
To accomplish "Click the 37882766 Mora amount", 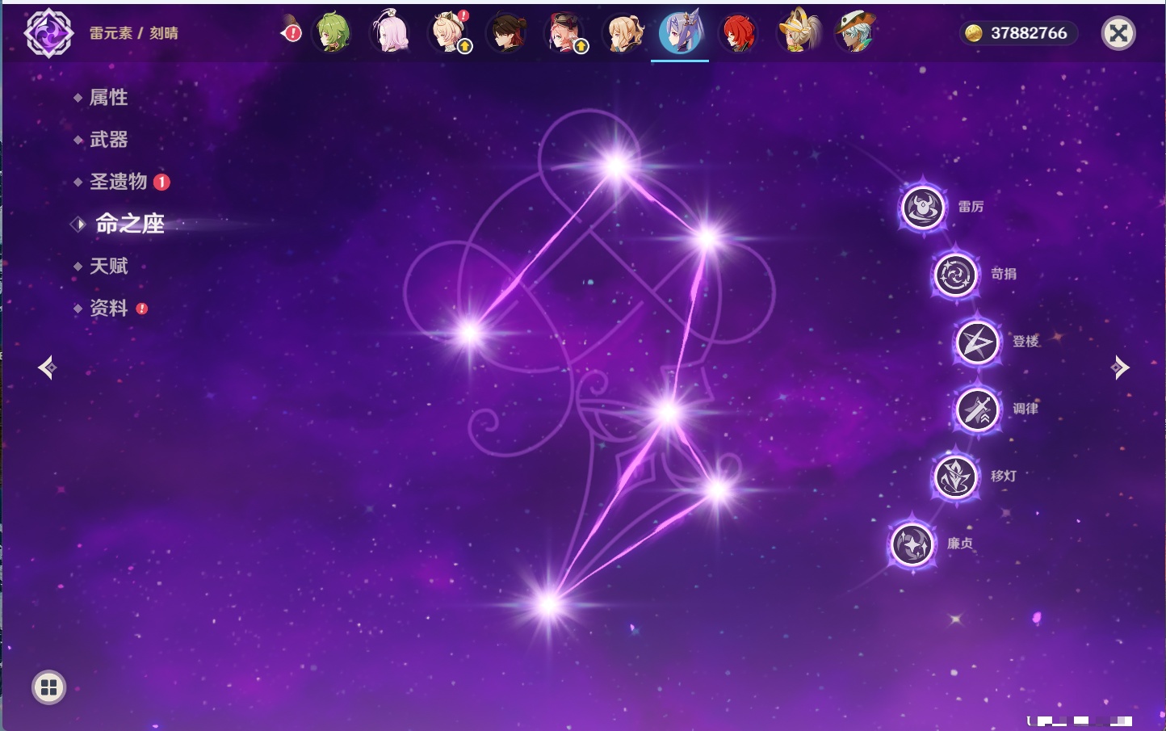I will 1029,33.
